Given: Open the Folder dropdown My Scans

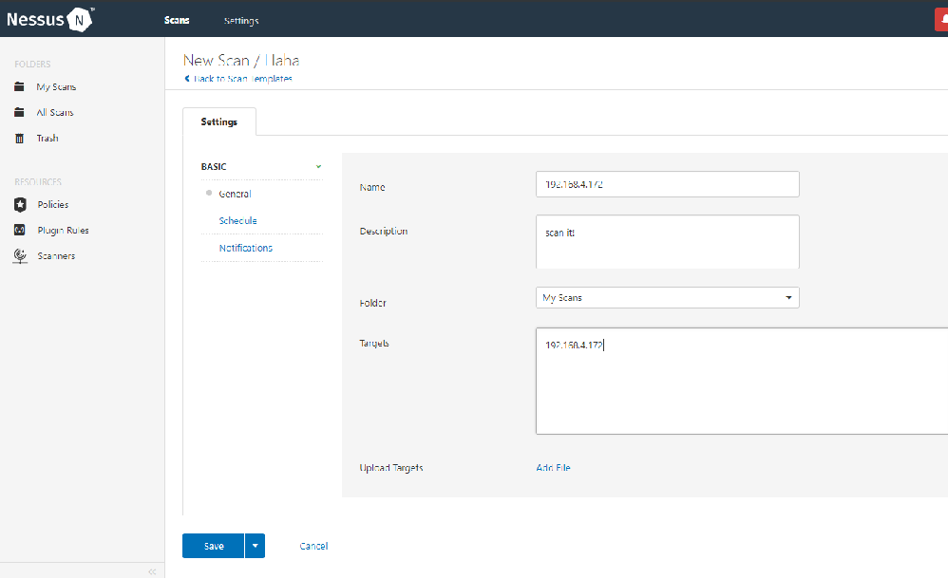Looking at the screenshot, I should click(668, 298).
